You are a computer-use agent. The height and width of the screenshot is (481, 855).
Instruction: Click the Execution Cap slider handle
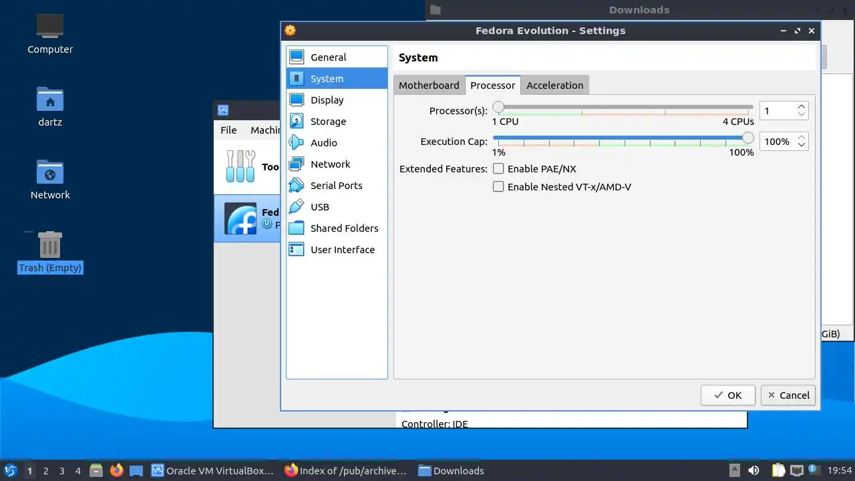tap(748, 138)
